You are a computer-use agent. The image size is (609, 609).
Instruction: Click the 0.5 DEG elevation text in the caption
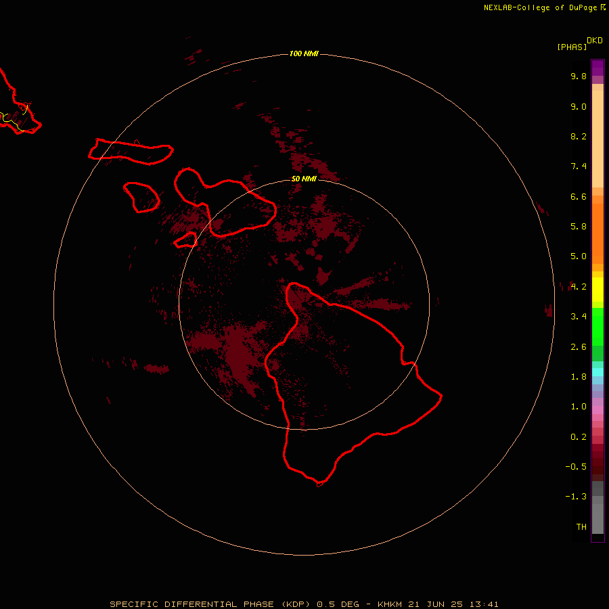click(x=338, y=604)
